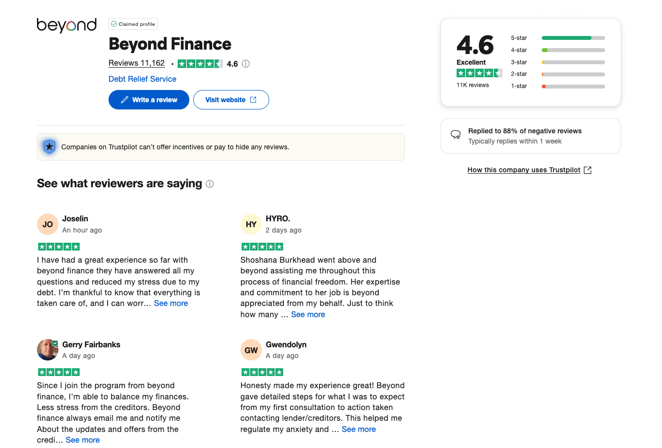Click Gerry Fairbanks' profile photo

(x=48, y=350)
